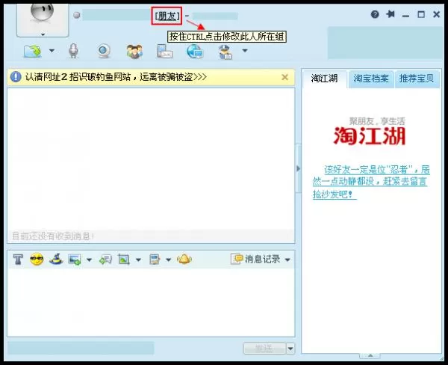
Task: Open 消息记录 message history
Action: coord(255,259)
